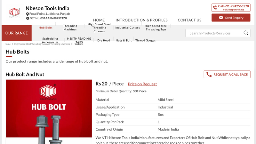Click the phone icon in call back button
Screen dimensions: 256x144
209,74
